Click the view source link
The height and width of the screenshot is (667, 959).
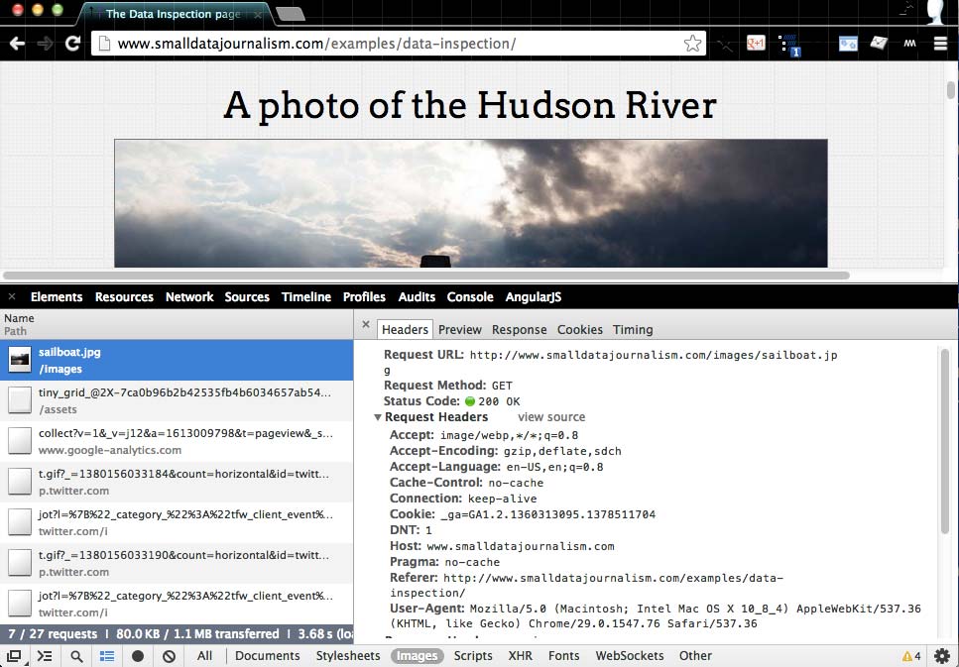(551, 417)
